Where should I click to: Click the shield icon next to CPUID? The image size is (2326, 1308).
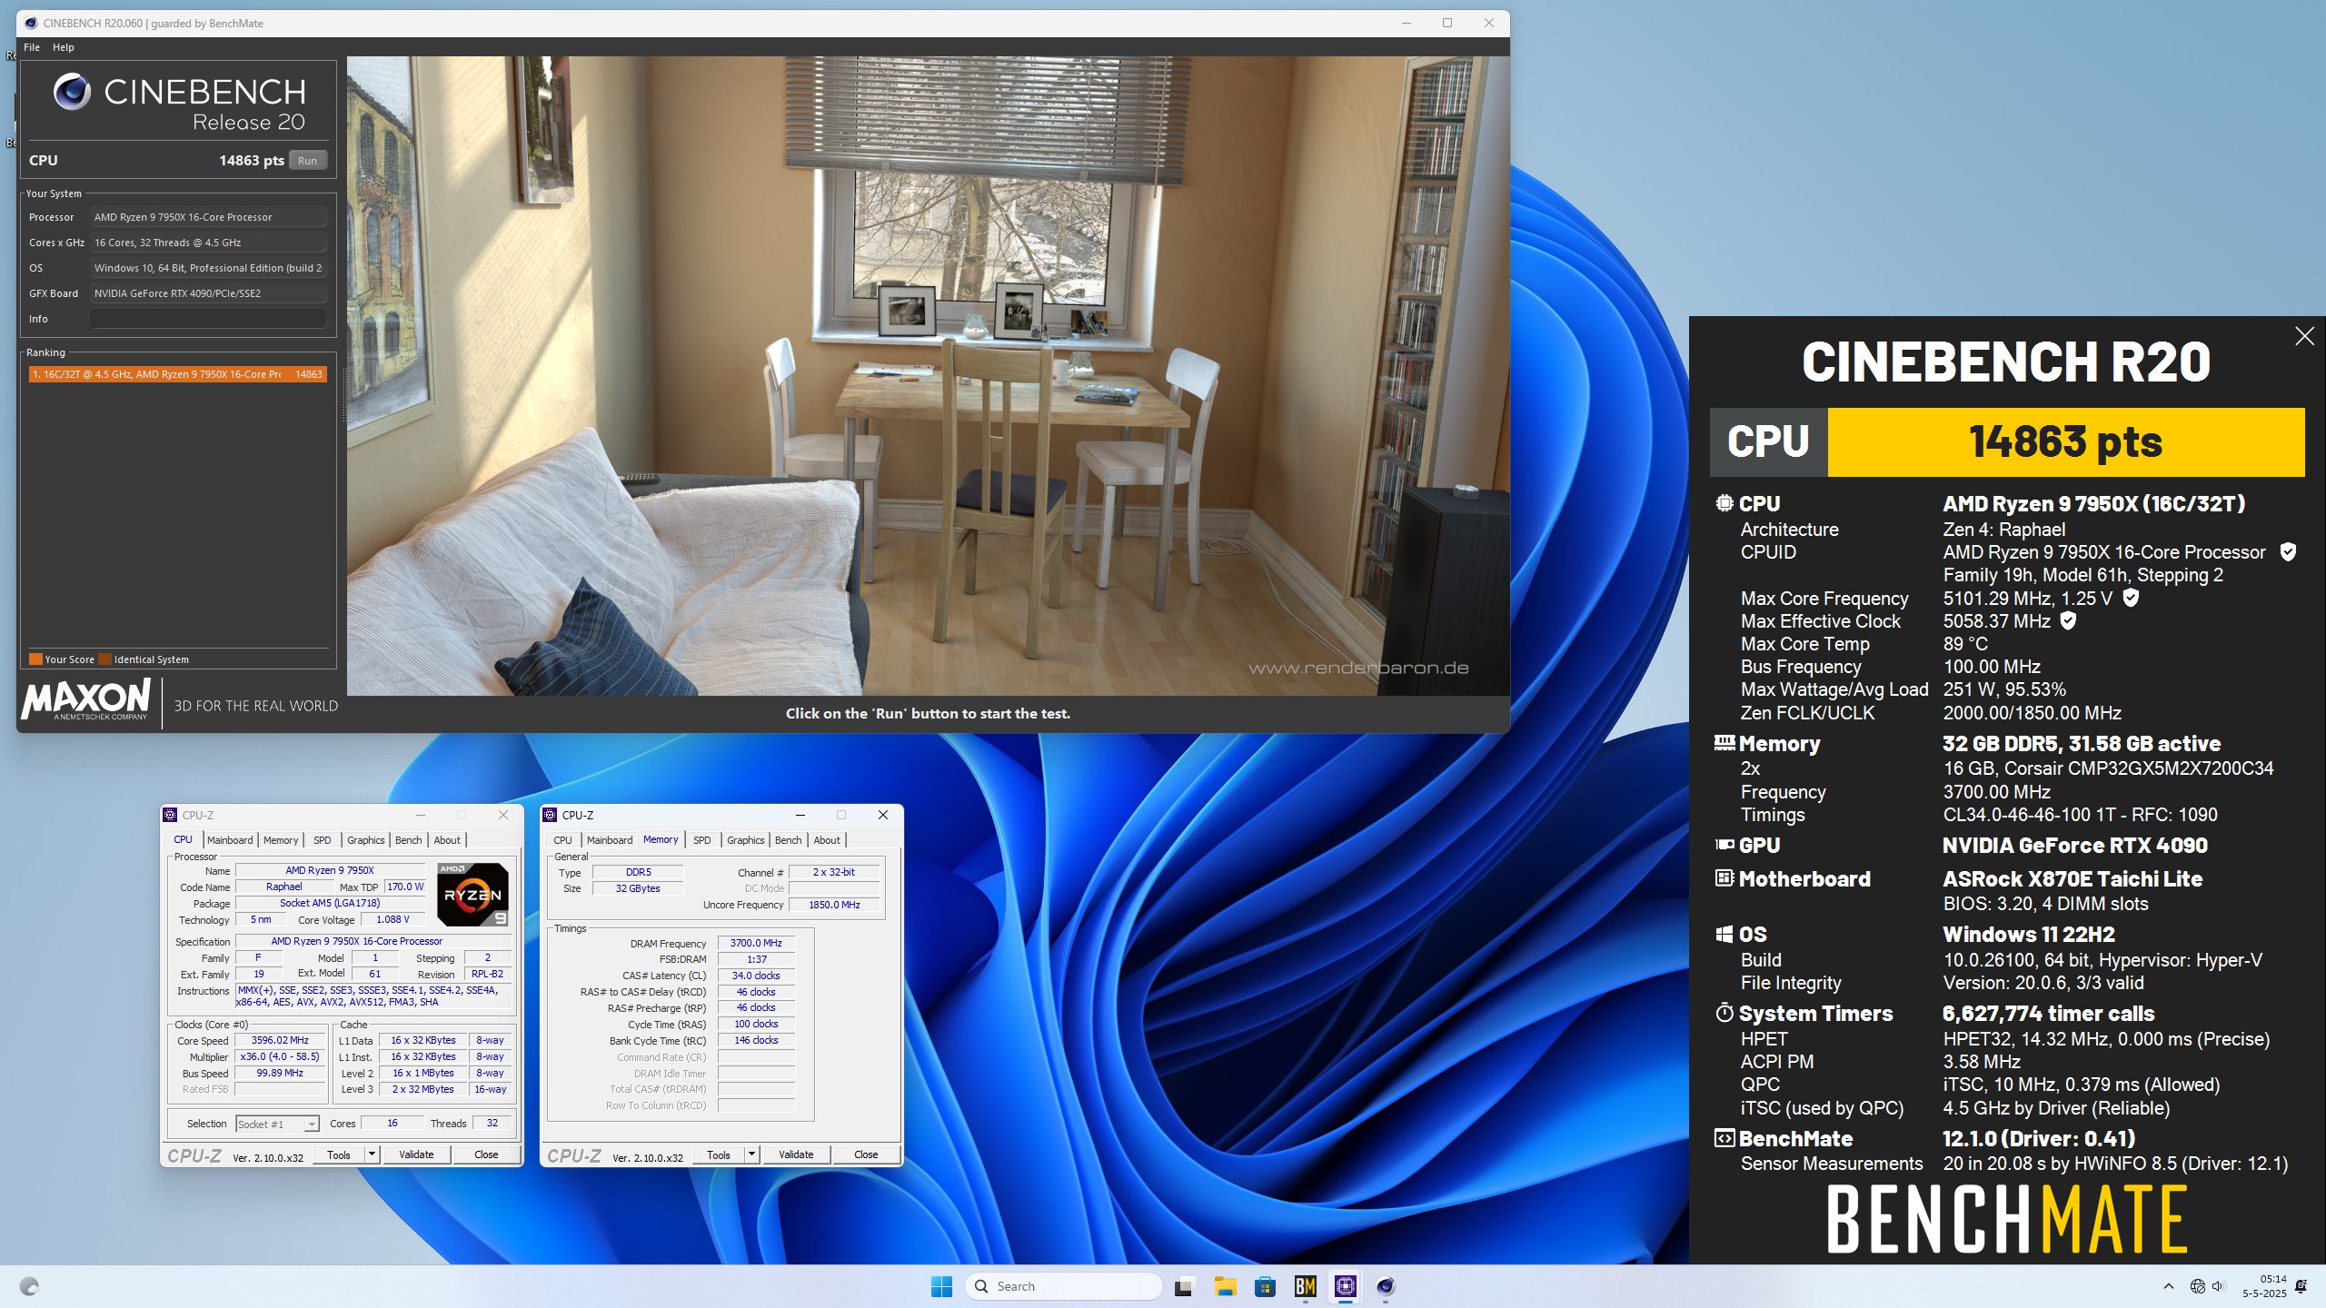click(2288, 551)
